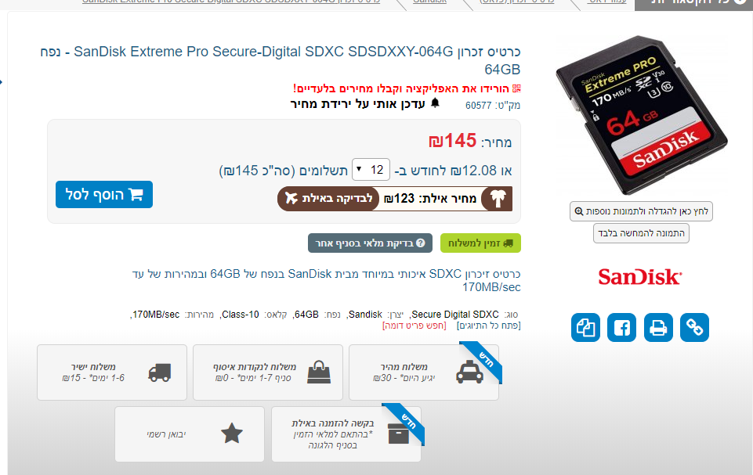Click the bell price-drop alert icon
This screenshot has height=475, width=753.
click(435, 103)
